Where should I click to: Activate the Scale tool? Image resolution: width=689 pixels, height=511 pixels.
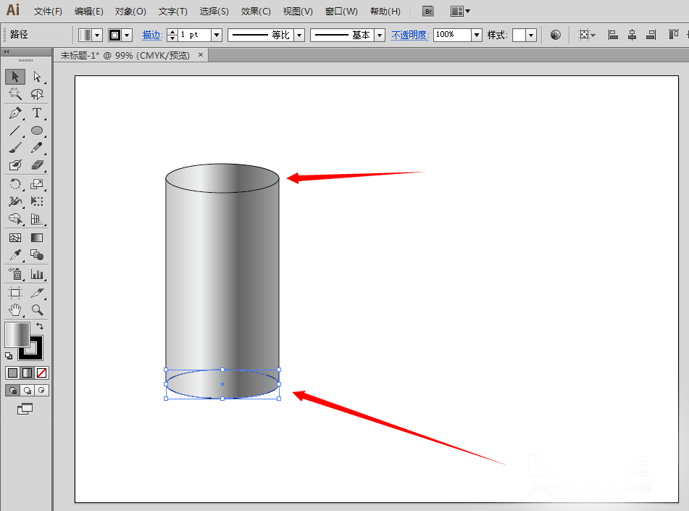pyautogui.click(x=37, y=184)
